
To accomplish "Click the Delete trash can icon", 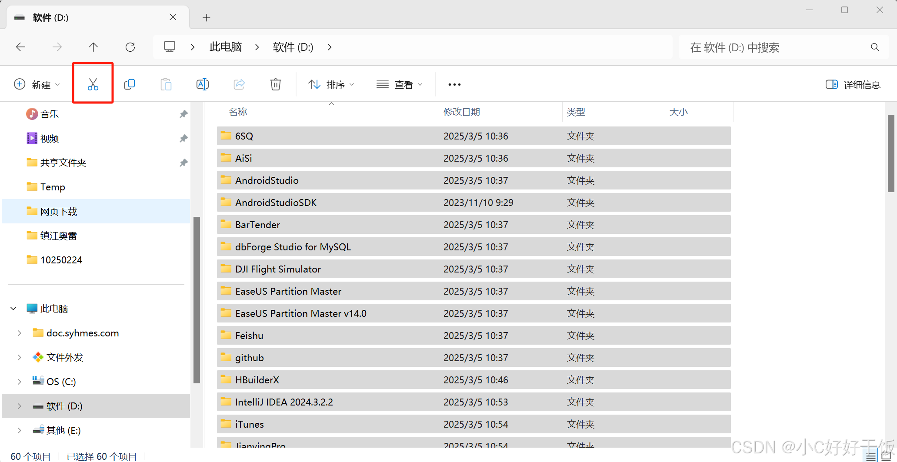I will click(x=276, y=84).
